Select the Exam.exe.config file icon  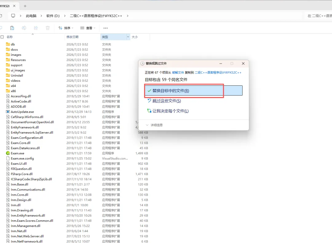point(8,158)
